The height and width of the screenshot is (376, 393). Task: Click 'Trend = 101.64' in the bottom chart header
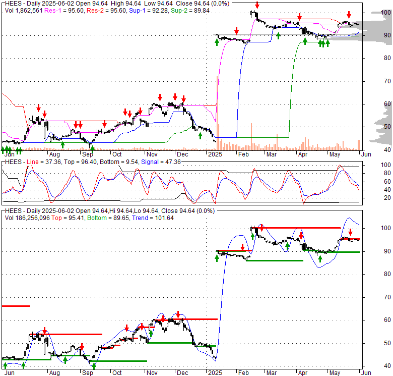[153, 218]
